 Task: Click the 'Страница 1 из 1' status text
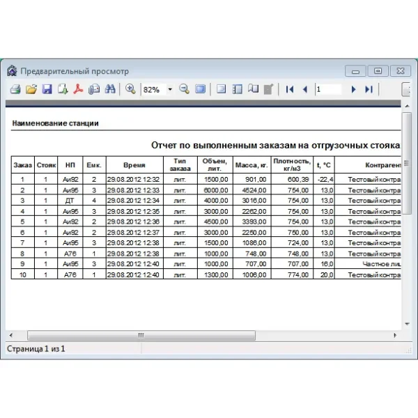[36, 349]
